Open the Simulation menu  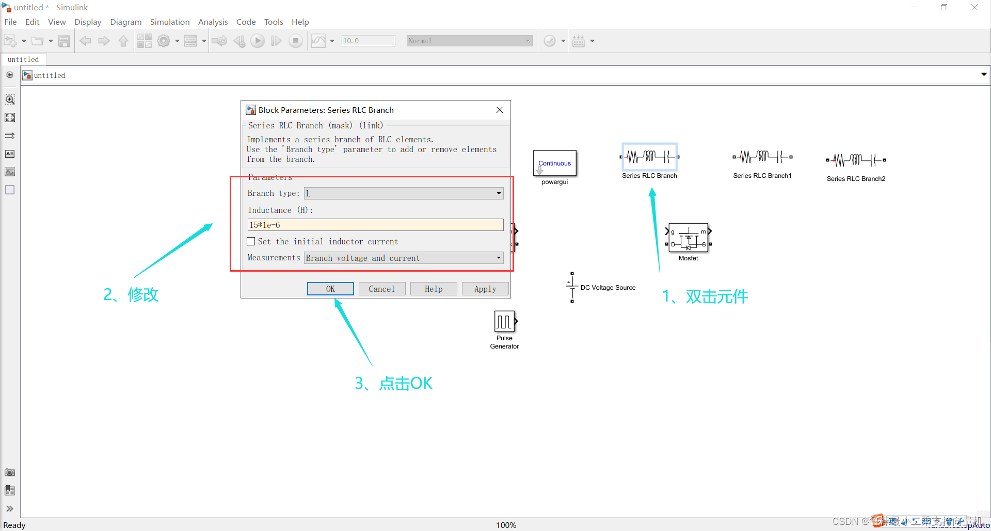tap(170, 22)
